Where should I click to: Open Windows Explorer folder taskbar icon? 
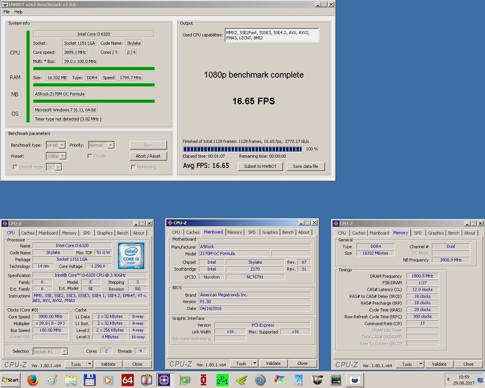(x=70, y=380)
